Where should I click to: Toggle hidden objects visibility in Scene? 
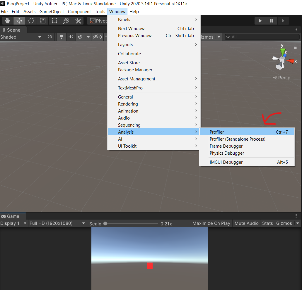point(98,37)
